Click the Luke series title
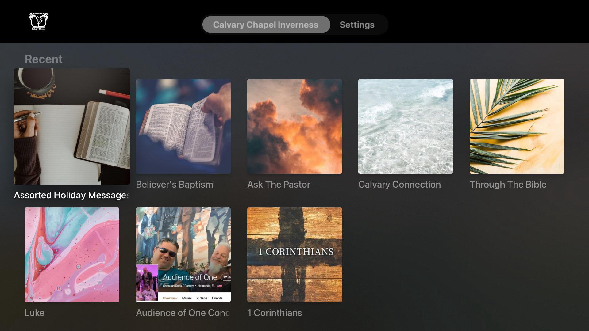The height and width of the screenshot is (331, 589). [34, 313]
